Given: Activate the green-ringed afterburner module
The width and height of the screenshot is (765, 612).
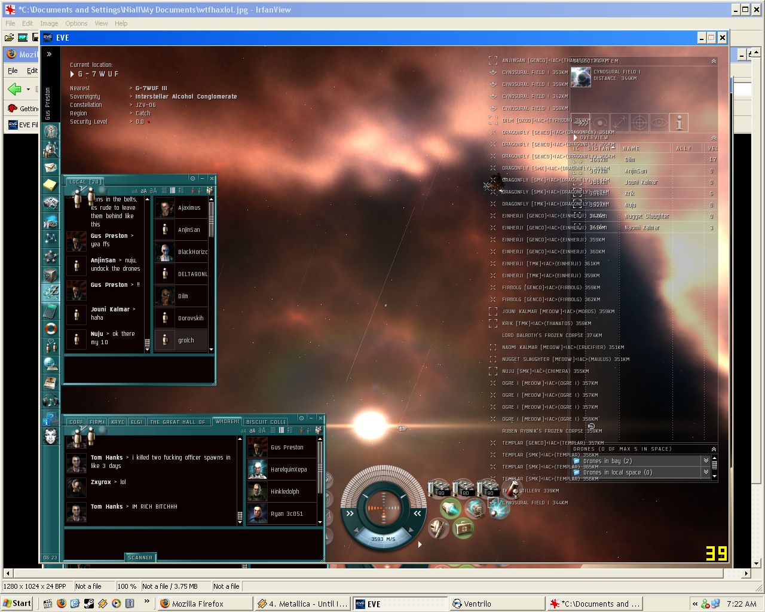Looking at the screenshot, I should (x=451, y=509).
